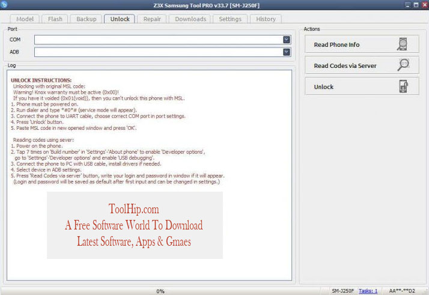Select the Unlock tab
Screen dimensions: 429x295
120,19
